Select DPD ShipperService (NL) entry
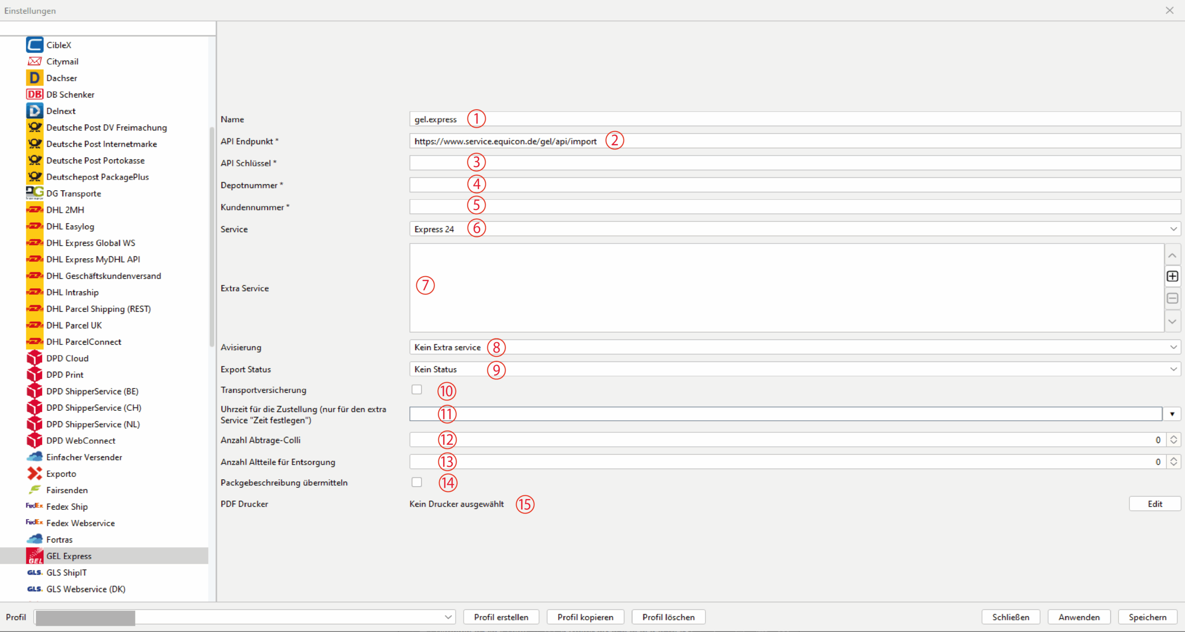The height and width of the screenshot is (632, 1185). coord(93,424)
